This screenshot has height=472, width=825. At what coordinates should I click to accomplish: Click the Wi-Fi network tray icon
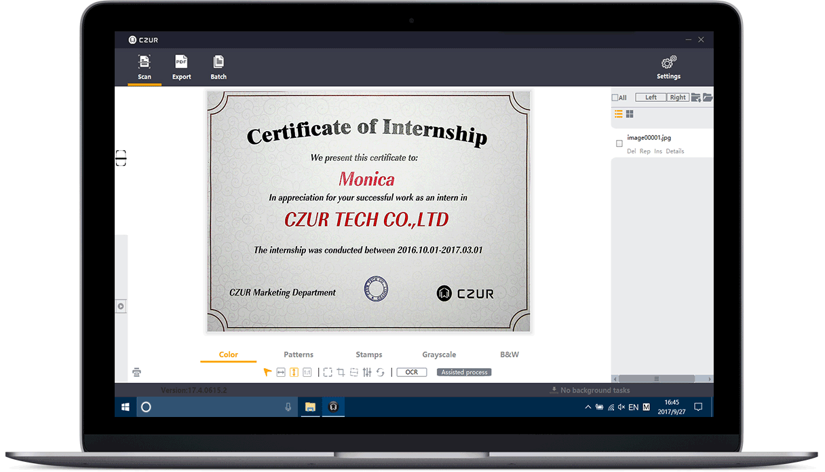tap(611, 407)
